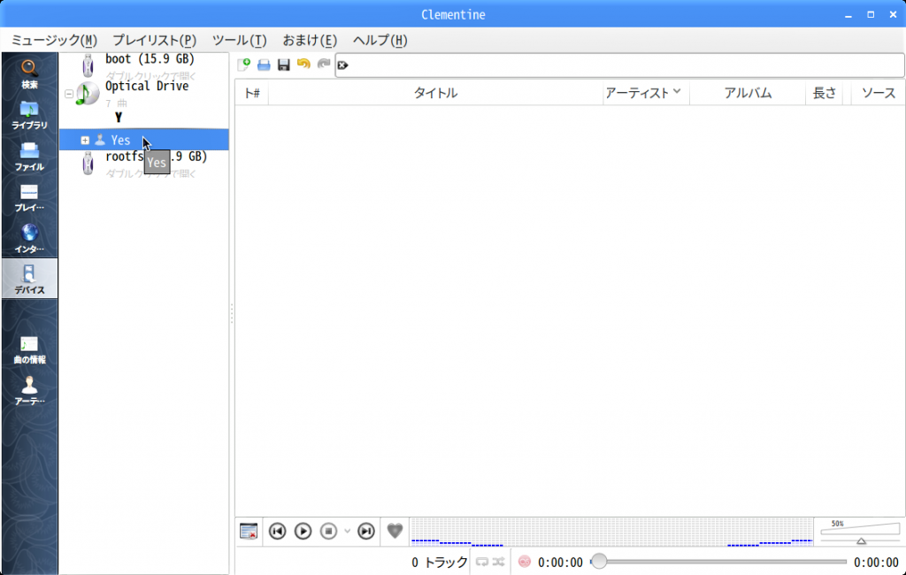Open the ミュージック(M) menu

click(x=54, y=41)
